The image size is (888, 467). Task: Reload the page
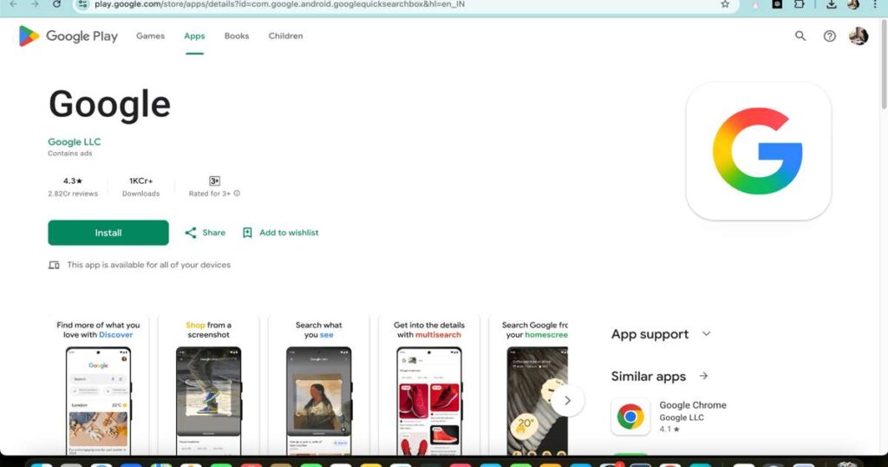pyautogui.click(x=56, y=4)
